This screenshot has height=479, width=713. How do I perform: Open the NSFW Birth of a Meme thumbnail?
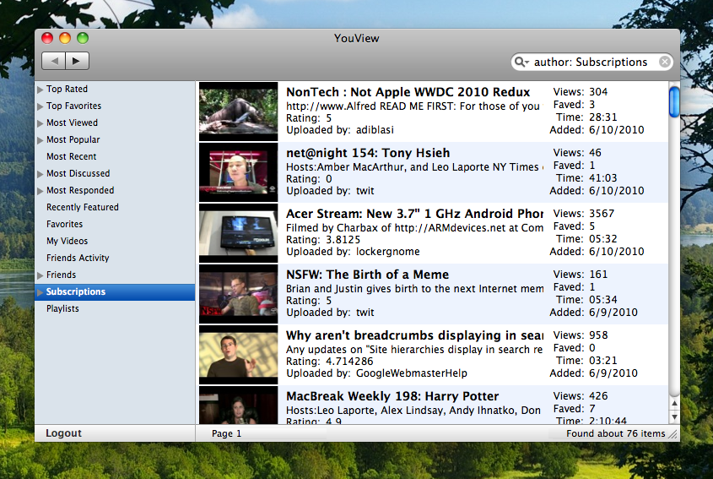238,294
